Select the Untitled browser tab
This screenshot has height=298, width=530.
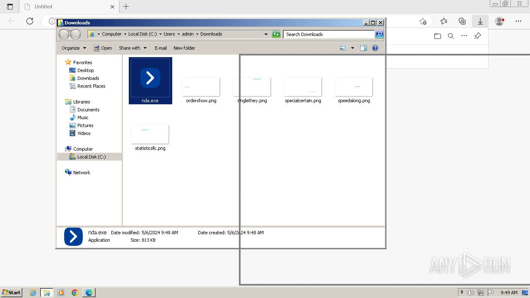[x=70, y=7]
